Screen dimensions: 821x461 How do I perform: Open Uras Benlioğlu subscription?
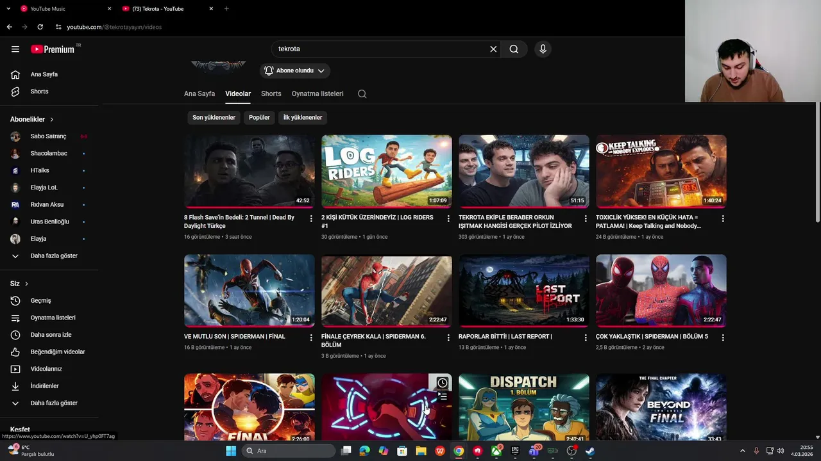pyautogui.click(x=49, y=222)
